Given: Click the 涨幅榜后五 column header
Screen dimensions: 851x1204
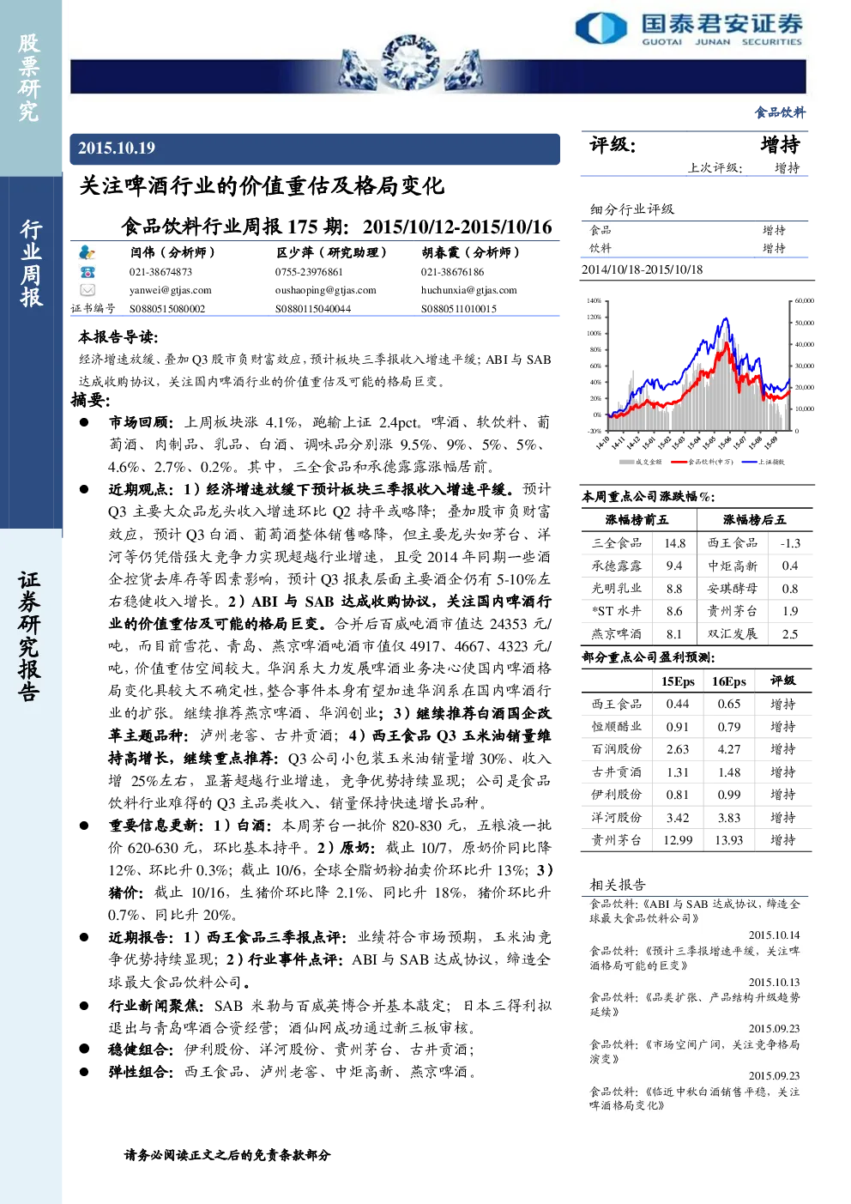Looking at the screenshot, I should 754,520.
